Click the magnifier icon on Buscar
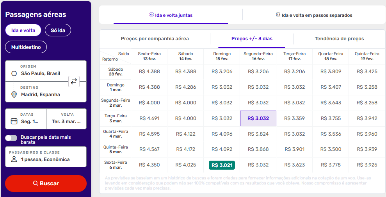Image resolution: width=386 pixels, height=197 pixels. (x=36, y=183)
